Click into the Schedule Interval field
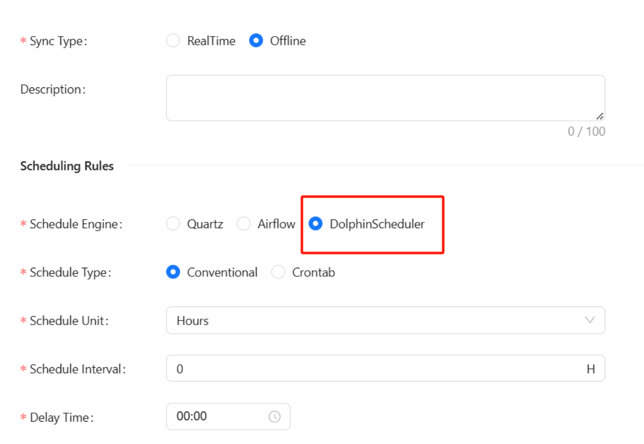This screenshot has height=444, width=644. pos(376,368)
